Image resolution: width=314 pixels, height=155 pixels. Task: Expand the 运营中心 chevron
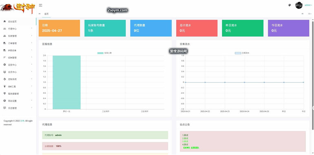pyautogui.click(x=32, y=64)
